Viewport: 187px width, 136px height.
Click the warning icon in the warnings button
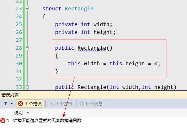[51, 104]
